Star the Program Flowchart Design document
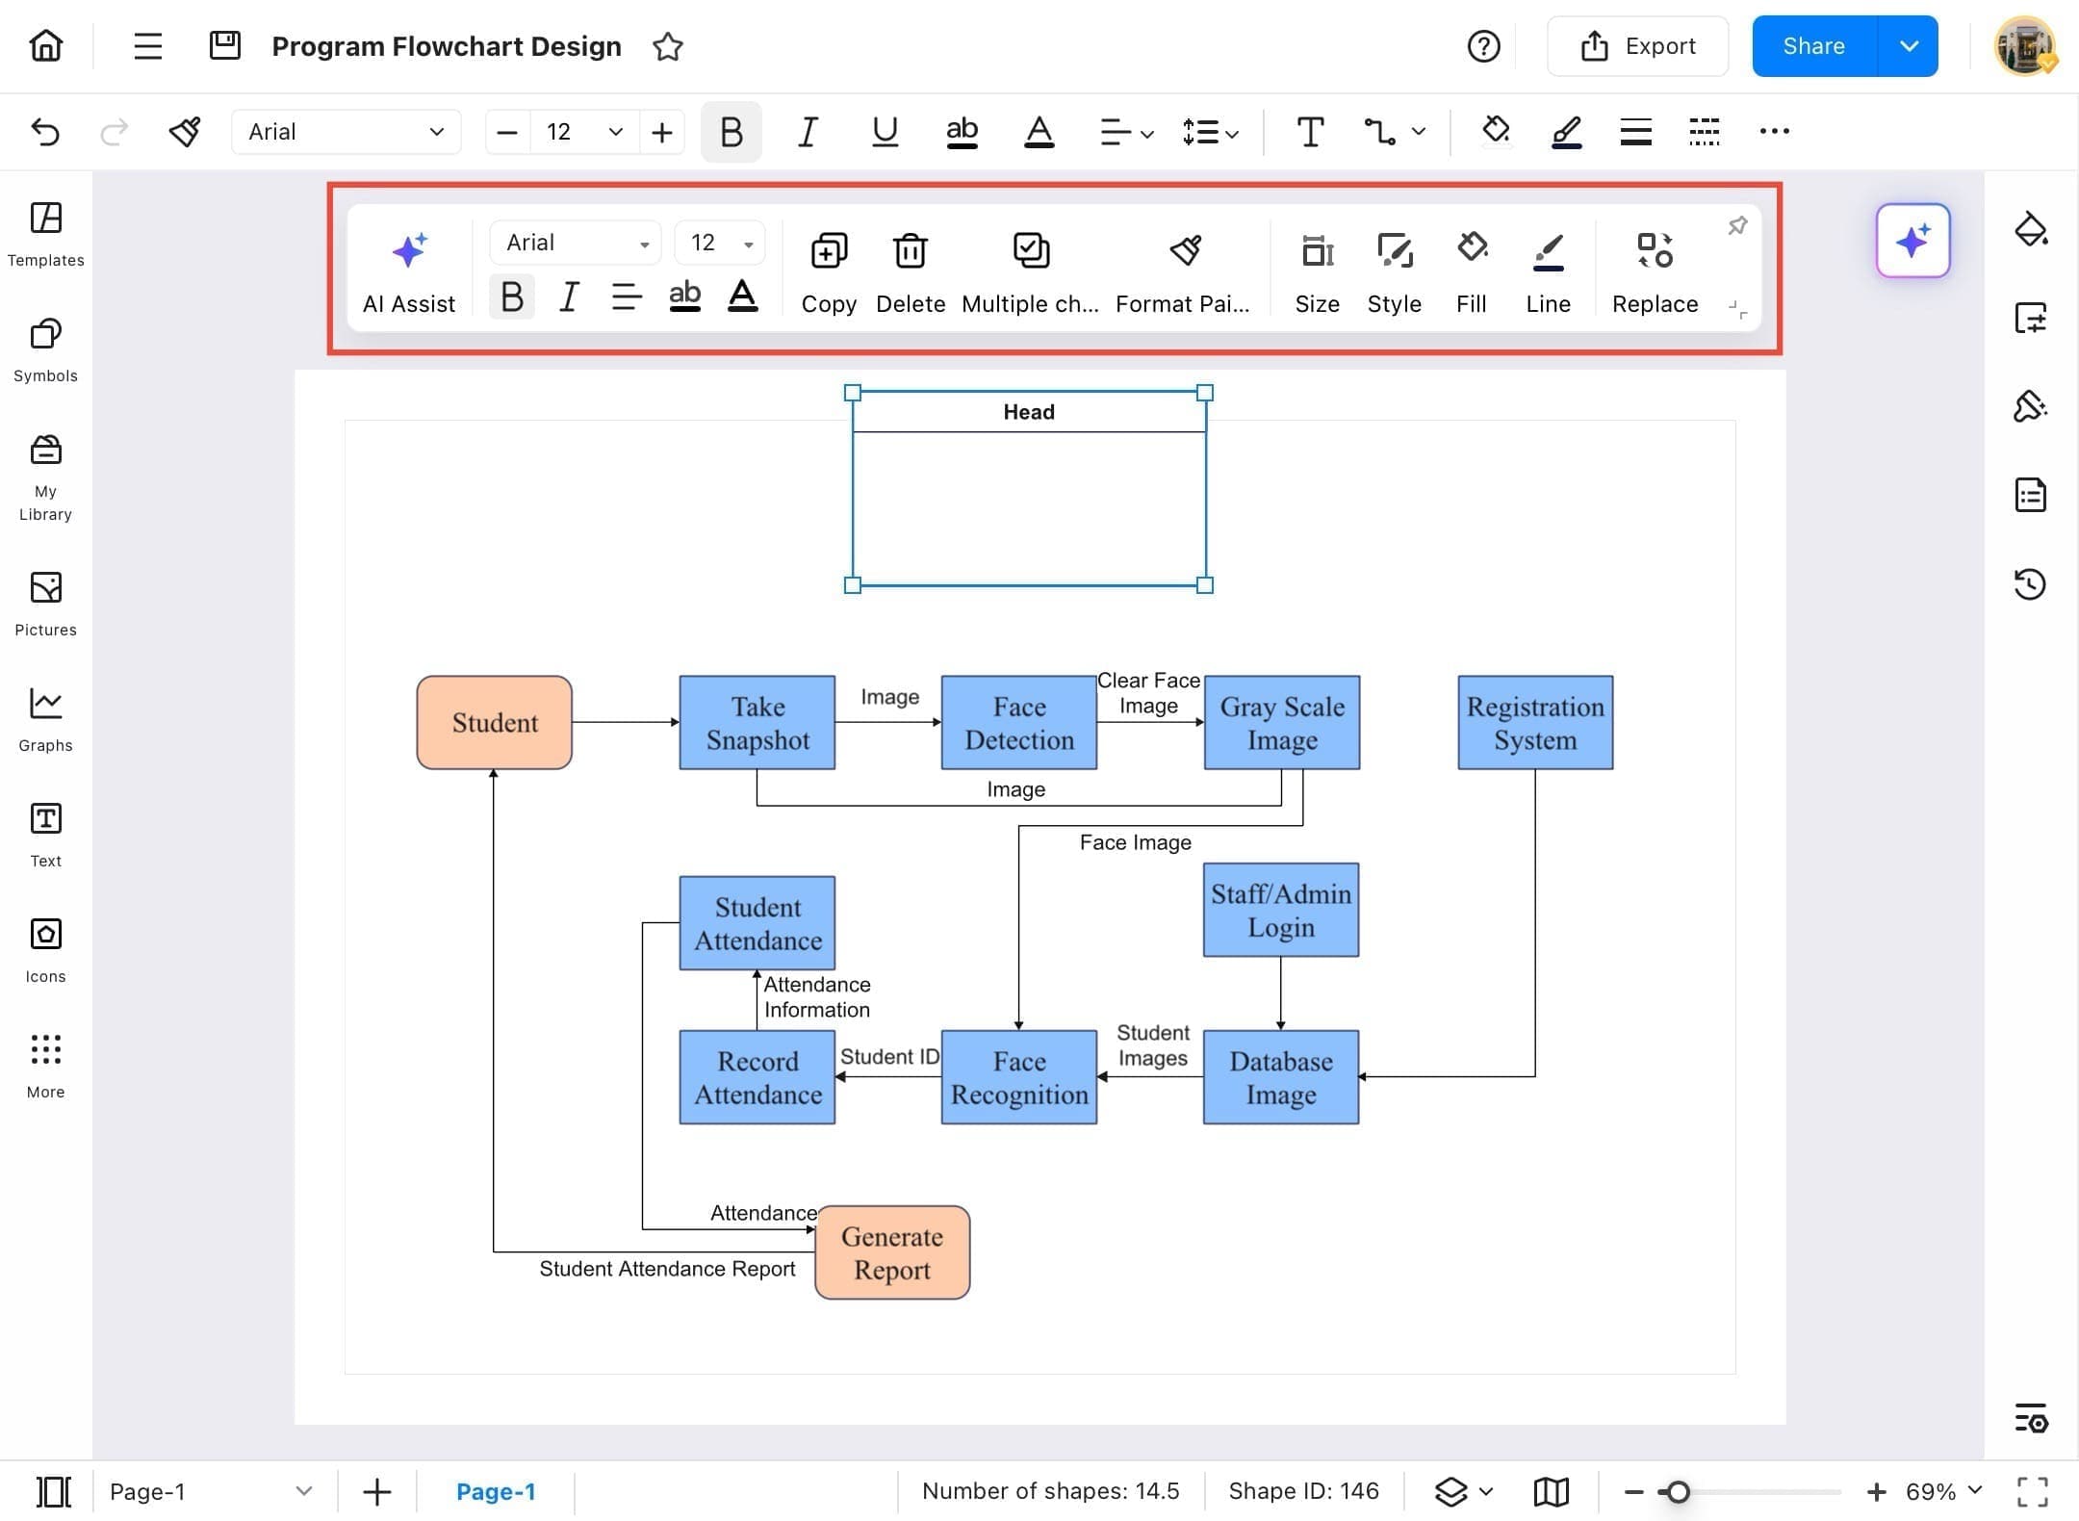 point(667,46)
